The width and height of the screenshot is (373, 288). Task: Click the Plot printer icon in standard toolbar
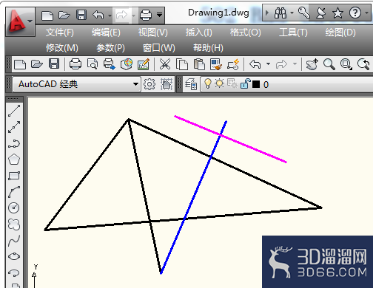75,64
